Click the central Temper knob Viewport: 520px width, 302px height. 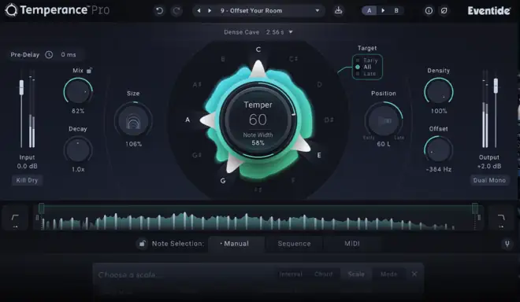point(258,120)
